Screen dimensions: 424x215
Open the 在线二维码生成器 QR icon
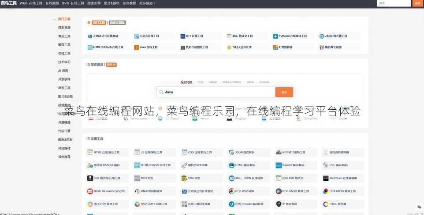(184, 204)
